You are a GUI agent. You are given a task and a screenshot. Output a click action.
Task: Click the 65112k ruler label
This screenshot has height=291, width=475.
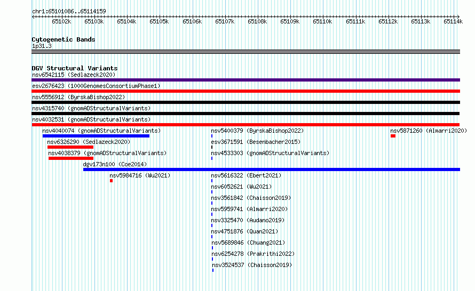pos(388,21)
